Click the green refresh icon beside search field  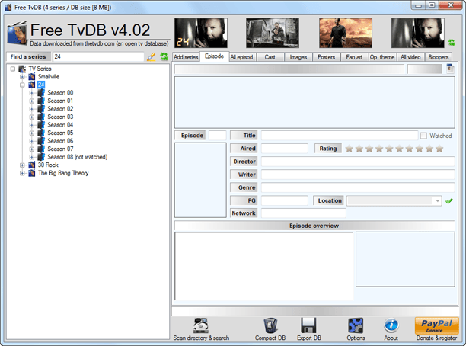tap(164, 56)
